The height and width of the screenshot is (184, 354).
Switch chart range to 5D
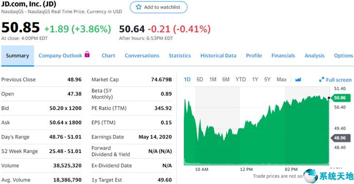coord(199,79)
